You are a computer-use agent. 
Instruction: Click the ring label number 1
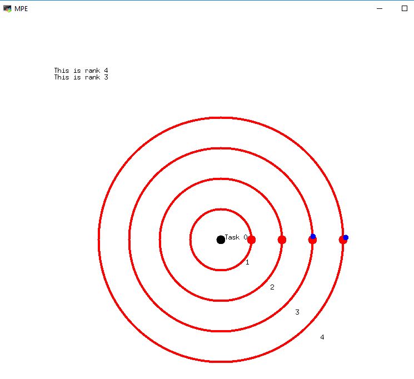247,262
